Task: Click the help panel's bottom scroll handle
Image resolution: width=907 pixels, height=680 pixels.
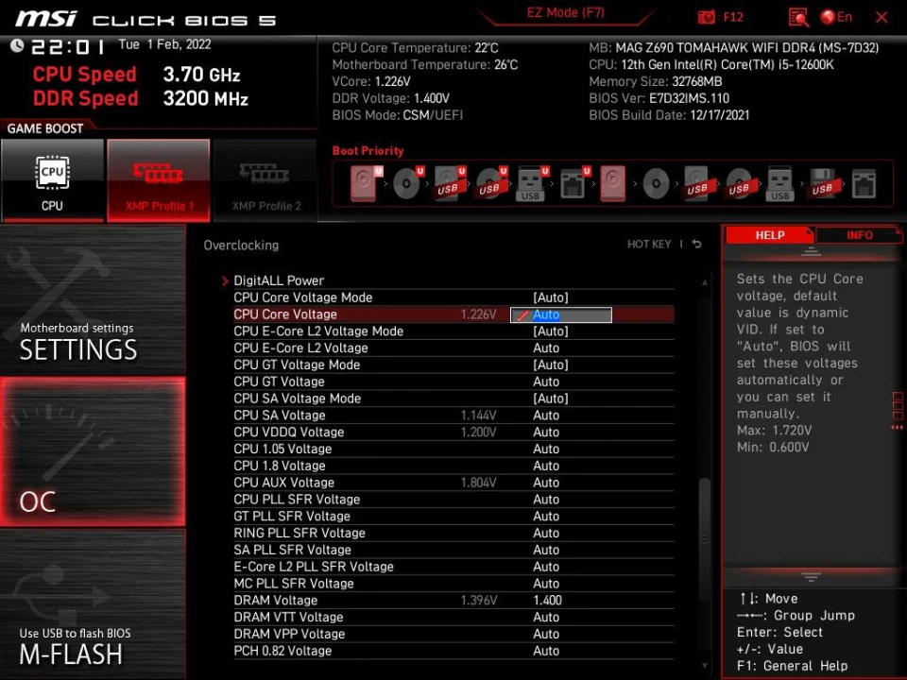Action: [x=811, y=576]
